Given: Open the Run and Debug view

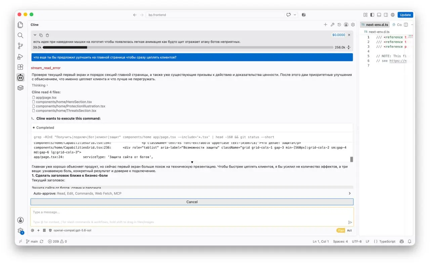Looking at the screenshot, I should pos(20,56).
